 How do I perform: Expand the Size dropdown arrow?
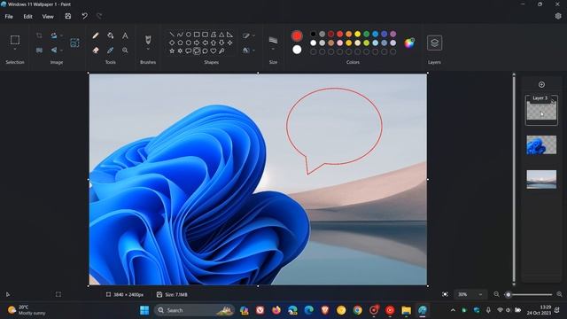click(273, 50)
